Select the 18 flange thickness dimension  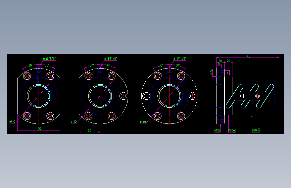coord(220,61)
